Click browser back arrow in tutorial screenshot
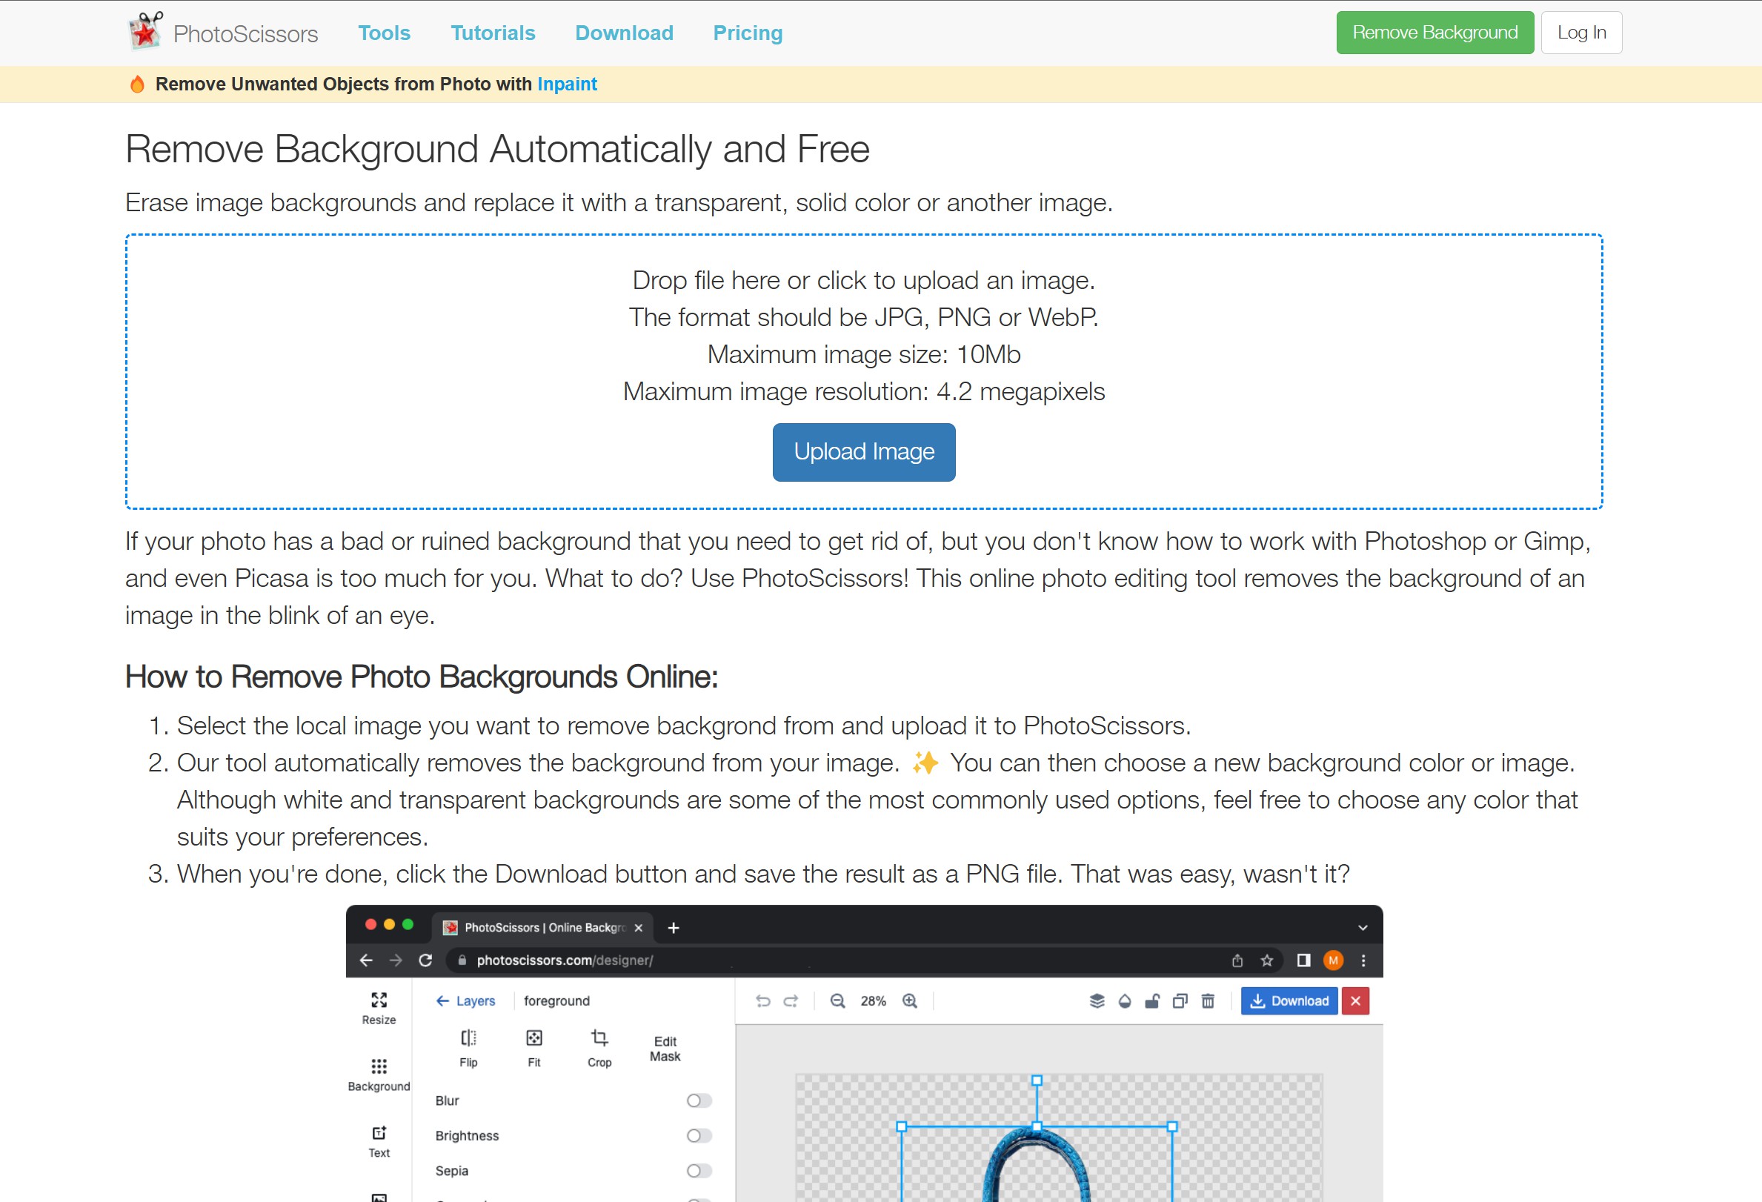Screen dimensions: 1762x1202 click(x=366, y=960)
